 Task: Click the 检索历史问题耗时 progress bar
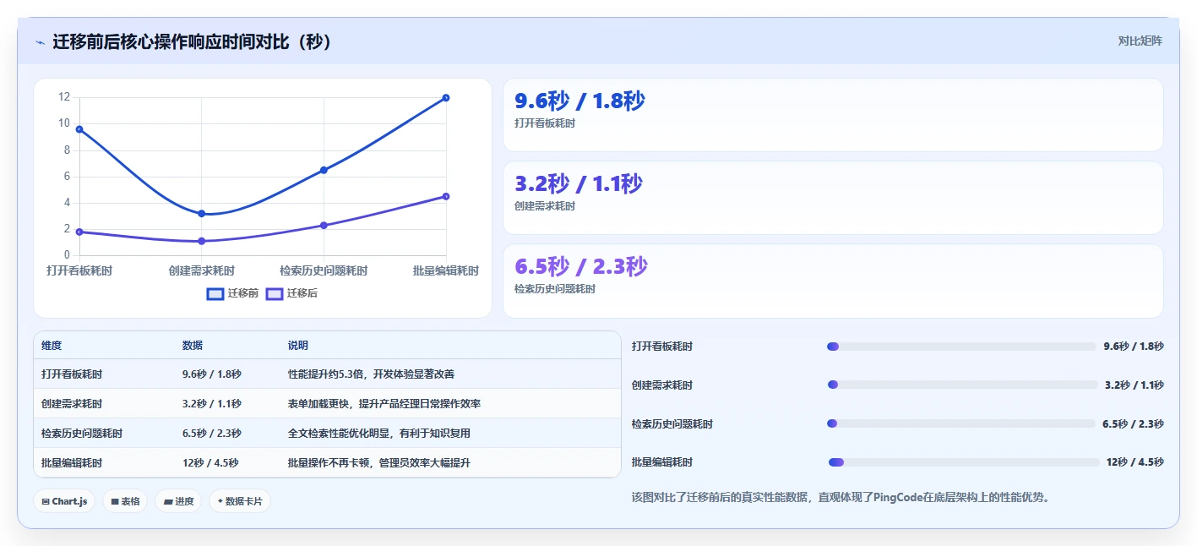pyautogui.click(x=961, y=424)
